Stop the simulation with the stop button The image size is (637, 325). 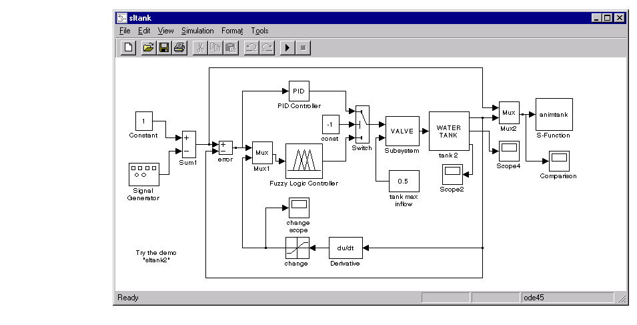303,47
